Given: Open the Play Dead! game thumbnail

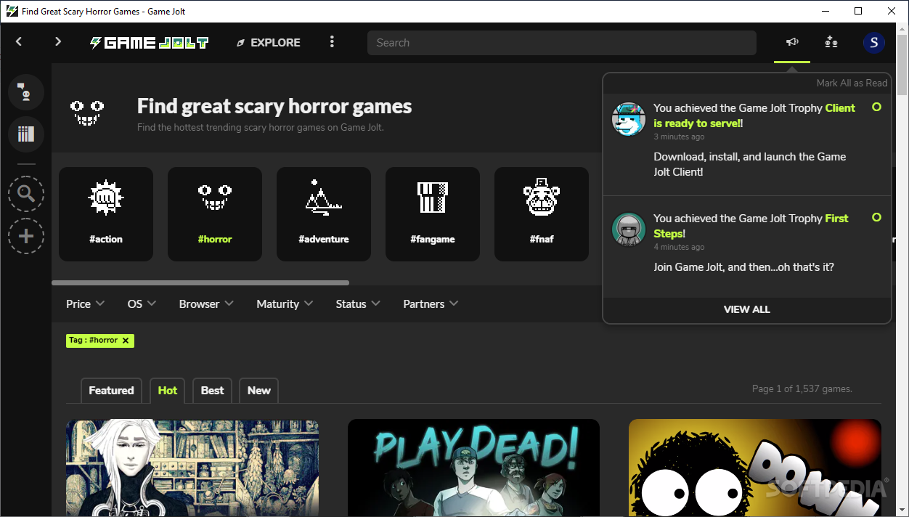Looking at the screenshot, I should pyautogui.click(x=473, y=468).
